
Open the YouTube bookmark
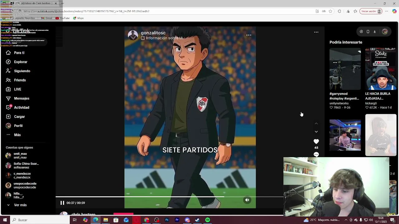[x=62, y=18]
